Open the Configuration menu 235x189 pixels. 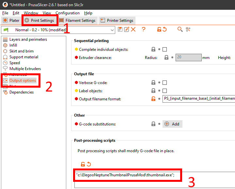tap(68, 13)
